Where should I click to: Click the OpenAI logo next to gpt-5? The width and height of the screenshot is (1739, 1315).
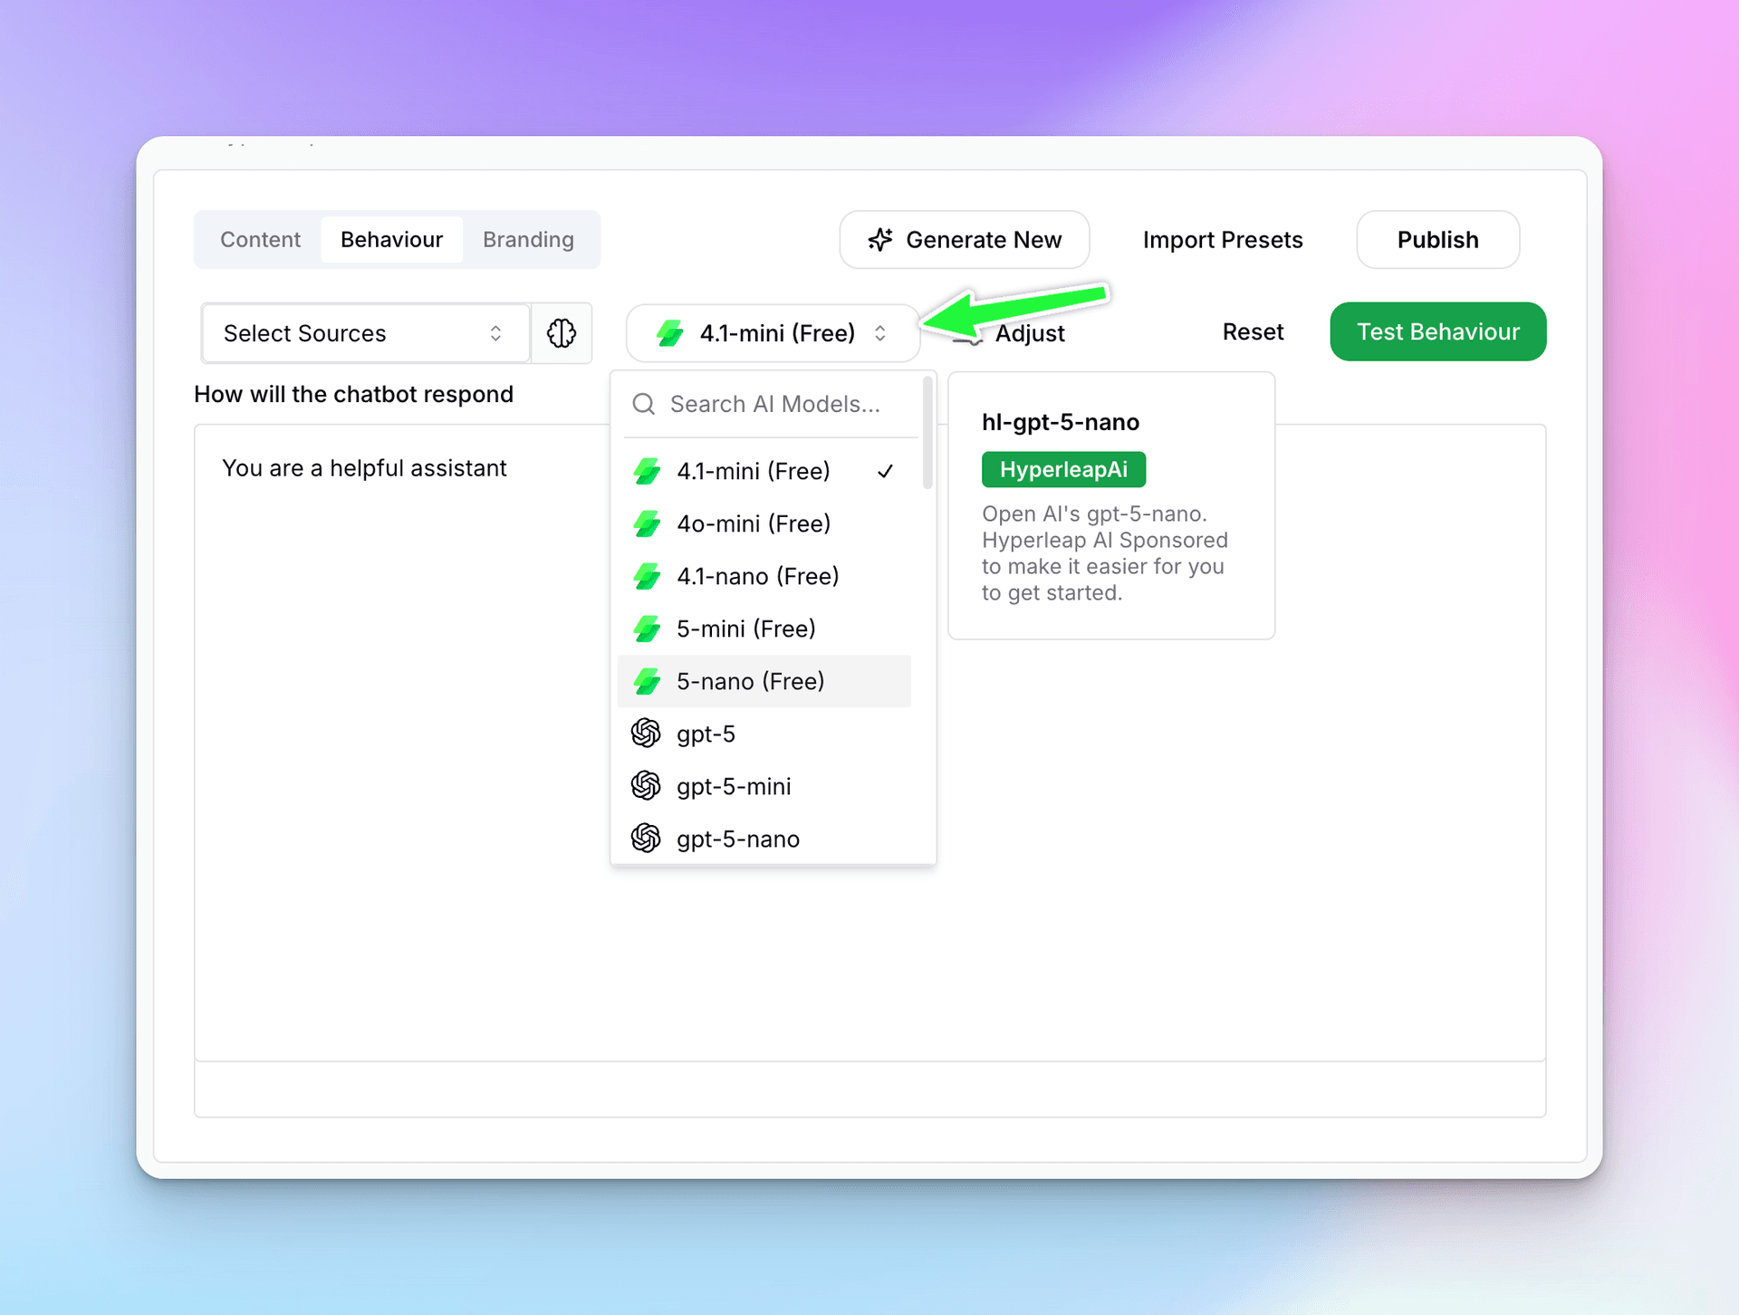click(646, 733)
